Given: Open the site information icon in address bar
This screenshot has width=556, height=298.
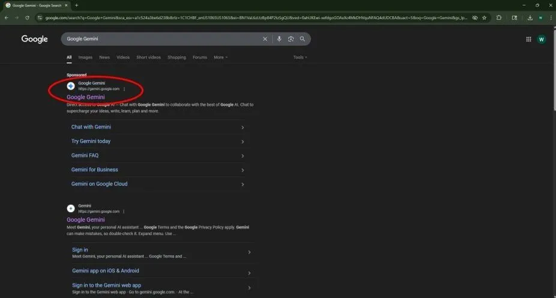Looking at the screenshot, I should click(40, 18).
